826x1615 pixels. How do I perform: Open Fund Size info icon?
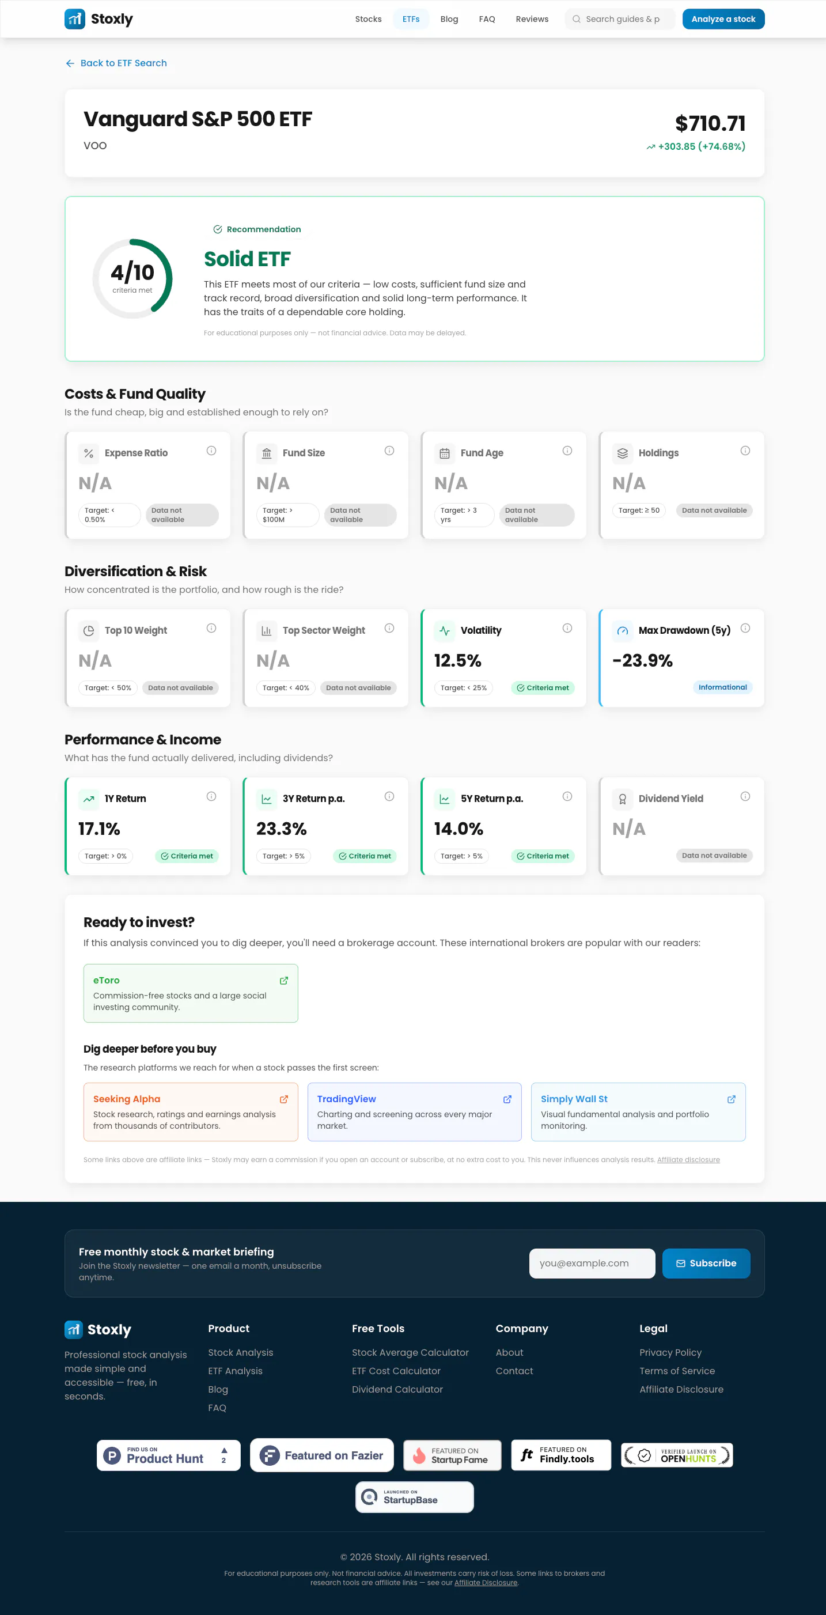pyautogui.click(x=389, y=451)
